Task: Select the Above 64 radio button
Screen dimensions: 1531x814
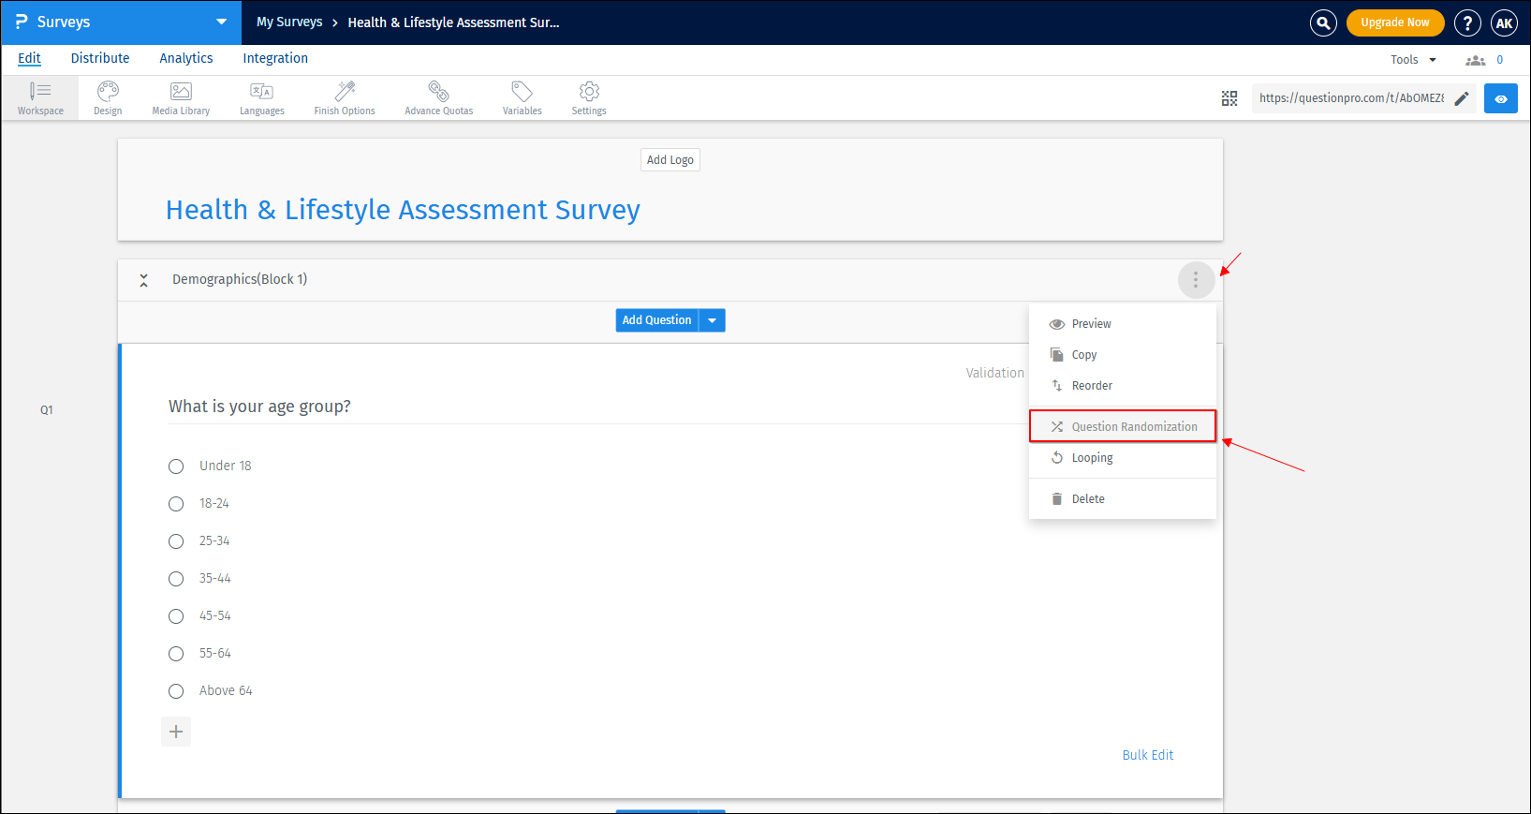Action: [176, 691]
